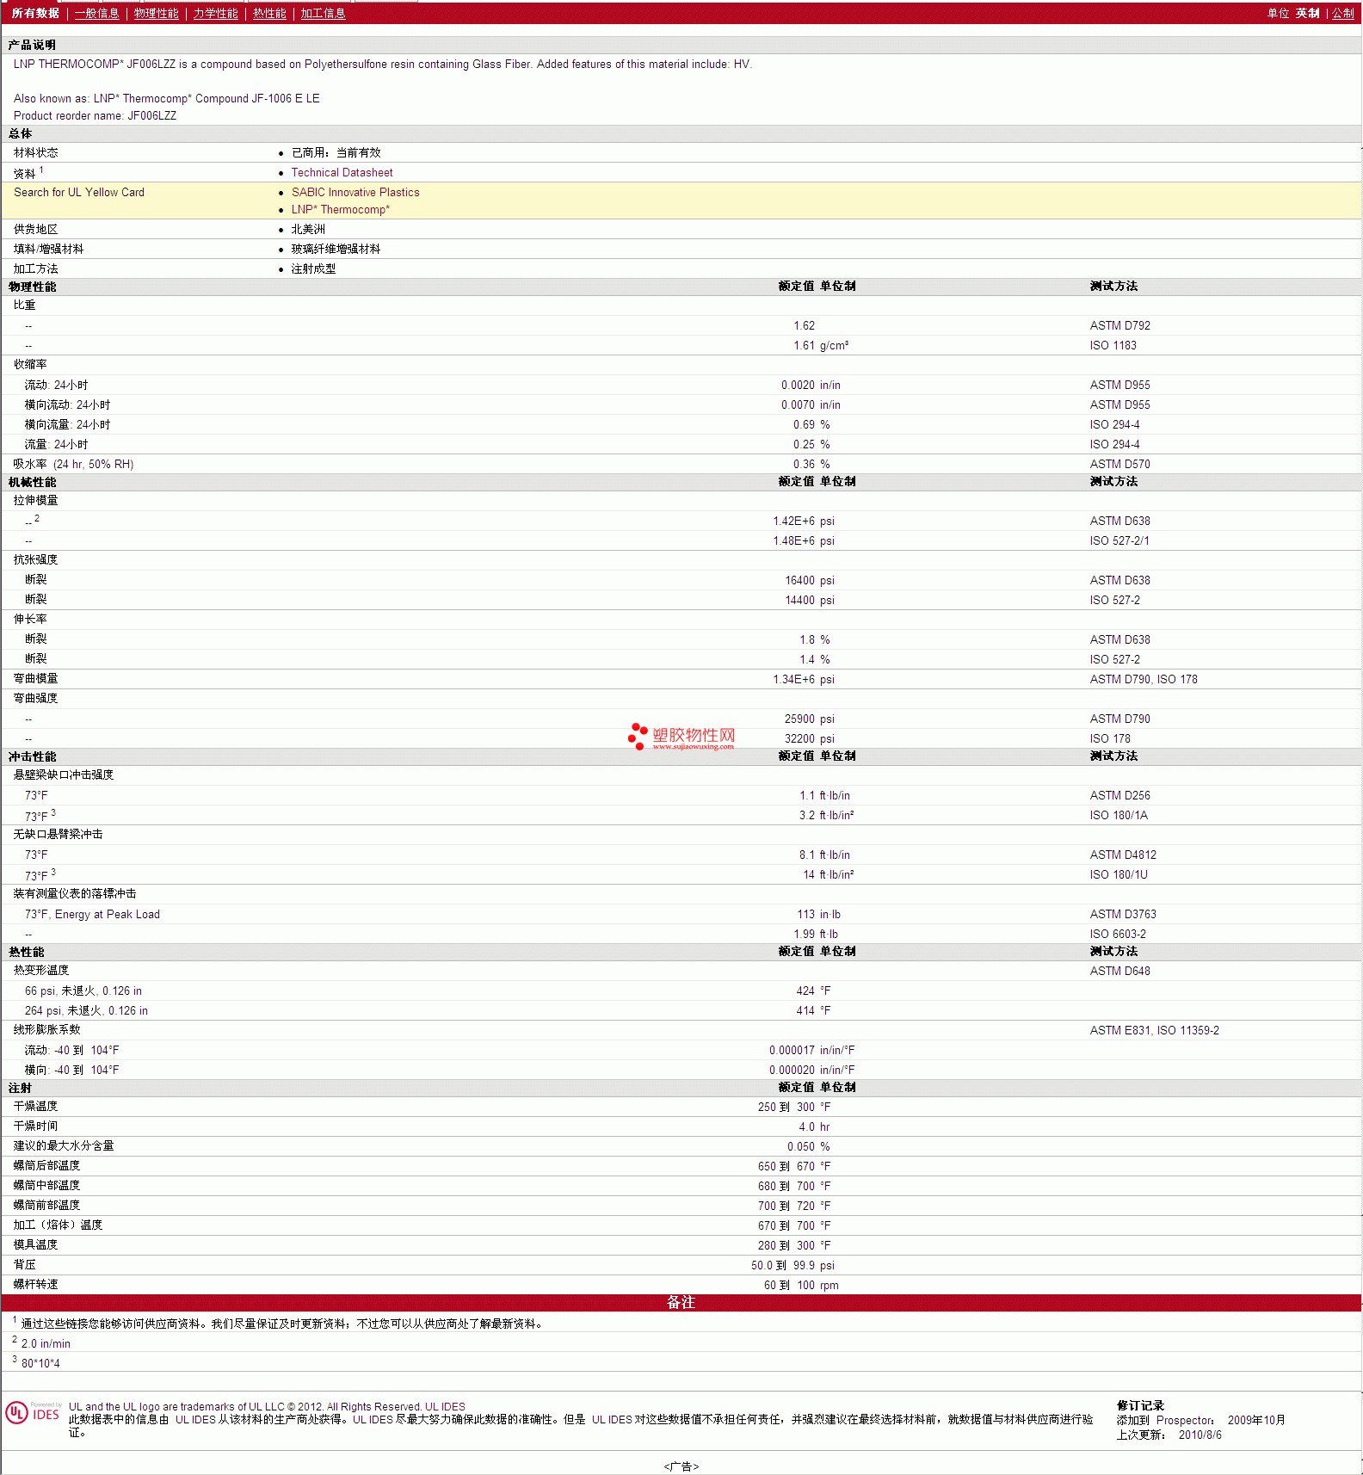Click 1.42E+6 tensile modulus value

(x=793, y=521)
